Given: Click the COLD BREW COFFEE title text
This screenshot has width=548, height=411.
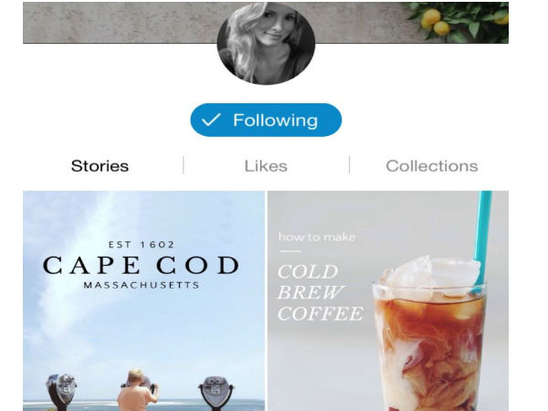Looking at the screenshot, I should 320,292.
